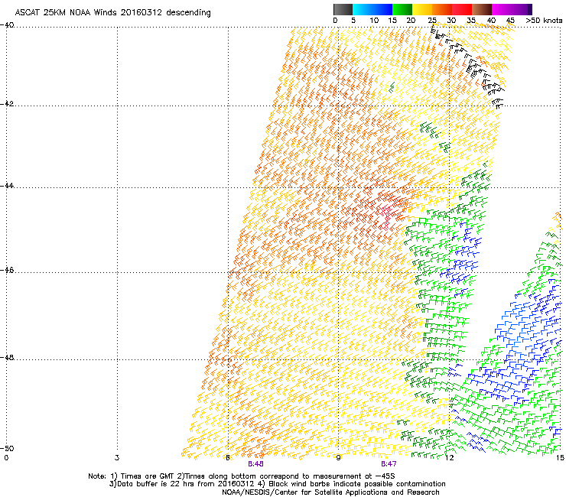Click the cyan-blue 5-15 knots legend band
The height and width of the screenshot is (497, 566).
click(x=372, y=9)
